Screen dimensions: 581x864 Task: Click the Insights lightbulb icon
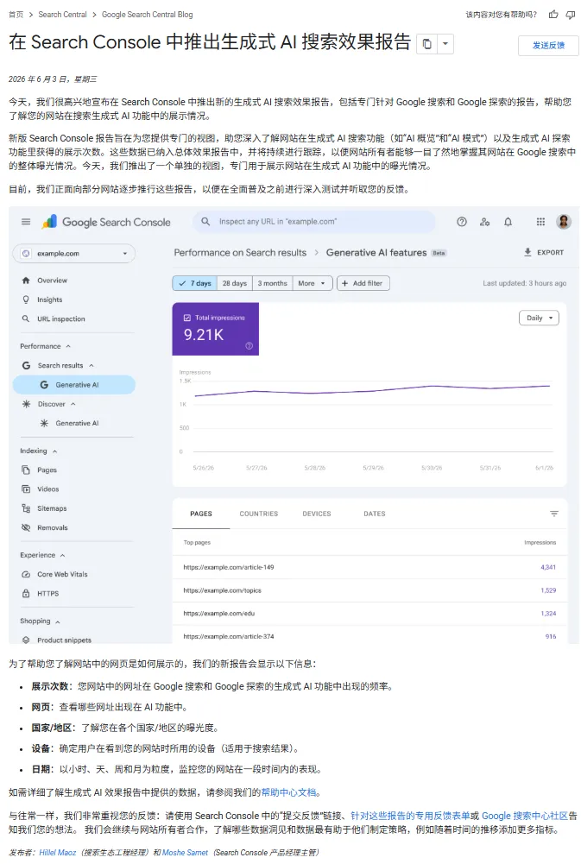(x=26, y=300)
